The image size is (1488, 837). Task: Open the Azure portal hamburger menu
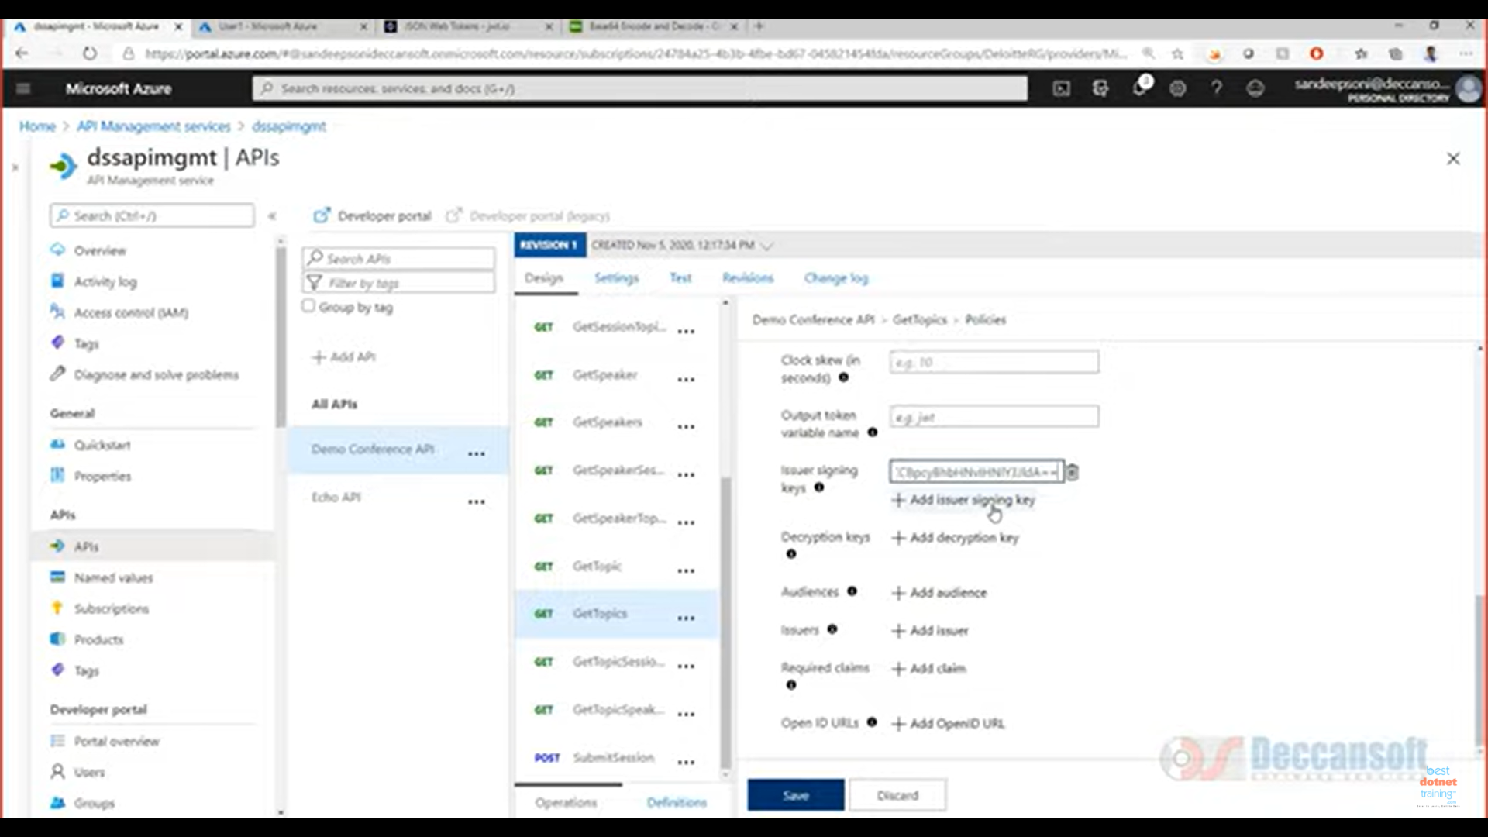pyautogui.click(x=23, y=88)
